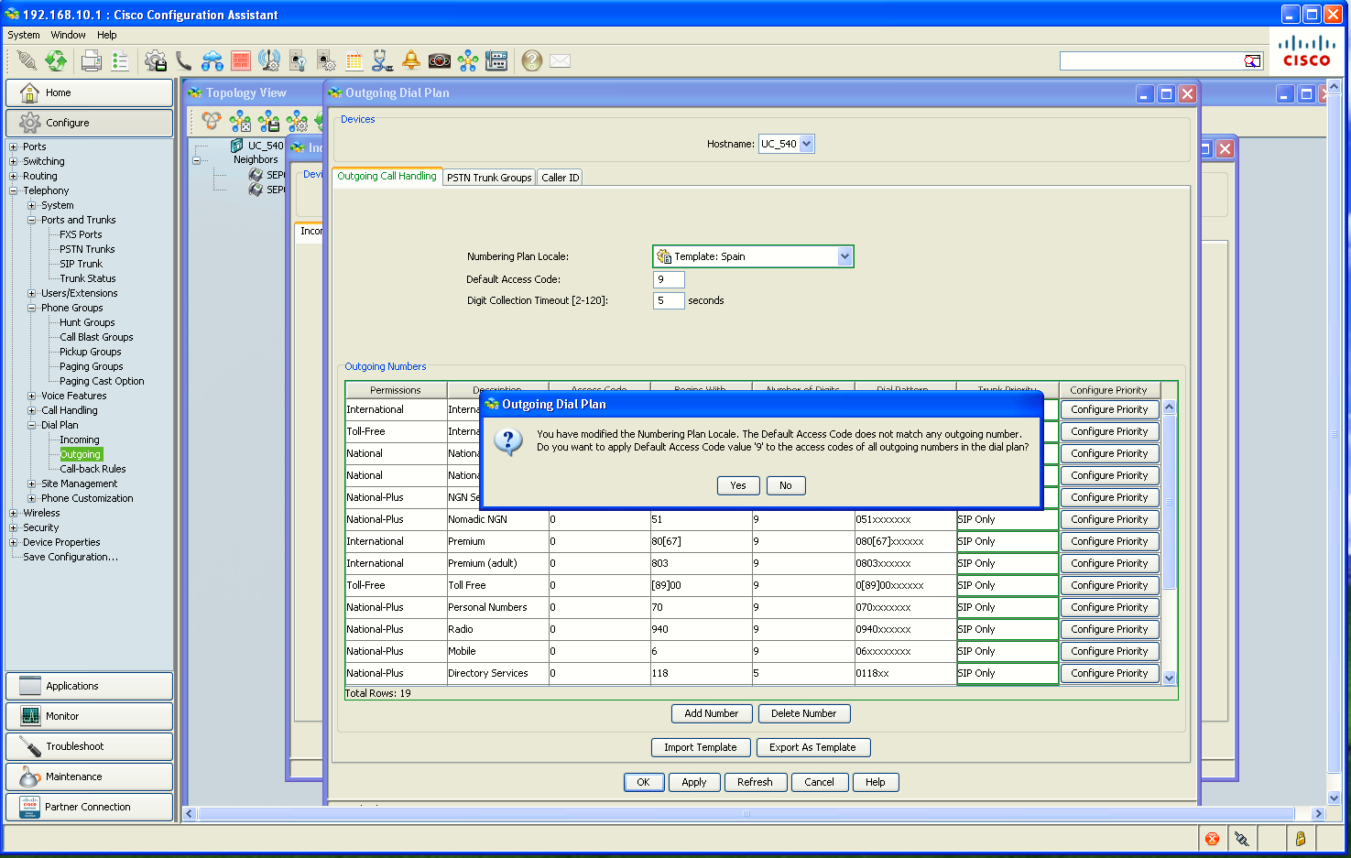This screenshot has width=1351, height=858.
Task: Click the blue cloud network toolbar icon
Action: pyautogui.click(x=212, y=60)
